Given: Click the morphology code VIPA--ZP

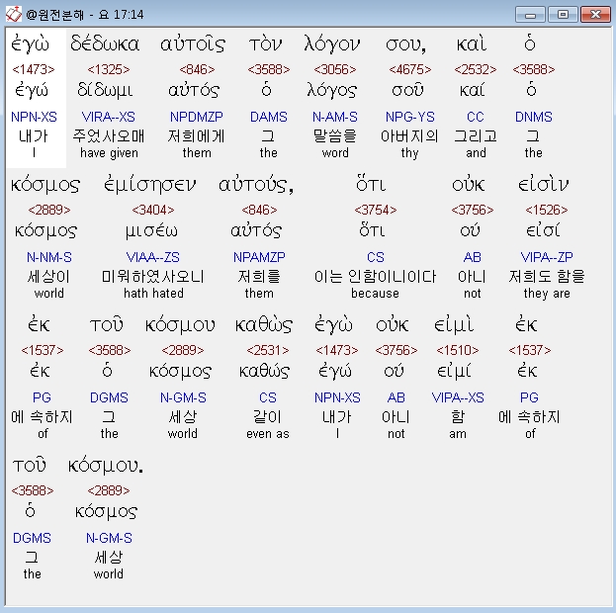Looking at the screenshot, I should 547,257.
